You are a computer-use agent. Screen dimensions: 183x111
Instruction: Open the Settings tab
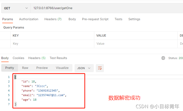pos(134,19)
